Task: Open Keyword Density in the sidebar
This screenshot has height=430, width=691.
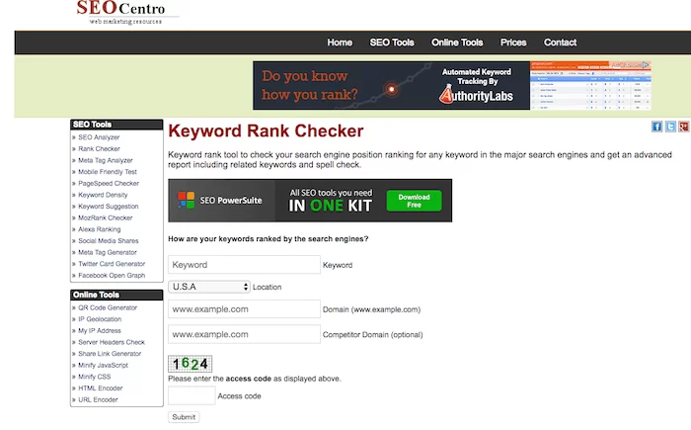Action: tap(106, 195)
